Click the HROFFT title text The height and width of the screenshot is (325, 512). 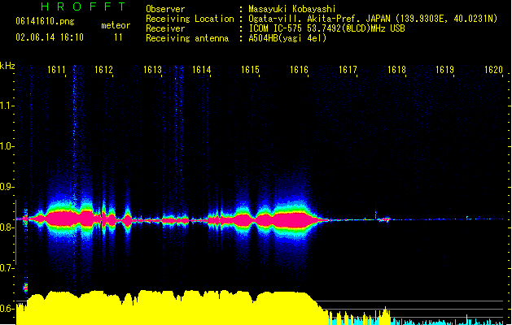click(84, 6)
